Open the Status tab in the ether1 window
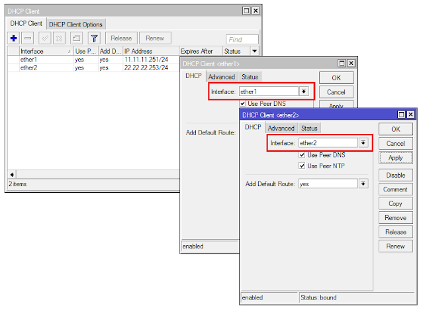423x314 pixels. coord(250,77)
